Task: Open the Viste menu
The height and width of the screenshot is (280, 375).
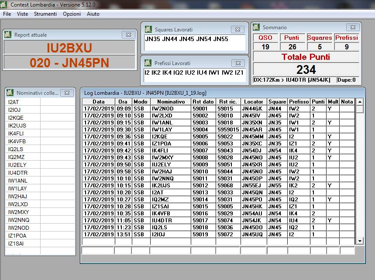Action: pos(23,14)
